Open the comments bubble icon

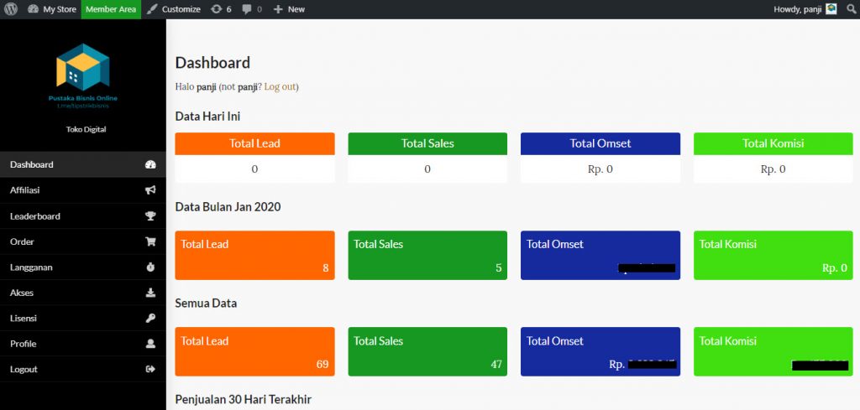tap(247, 9)
